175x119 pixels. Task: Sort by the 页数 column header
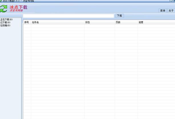click(126, 22)
